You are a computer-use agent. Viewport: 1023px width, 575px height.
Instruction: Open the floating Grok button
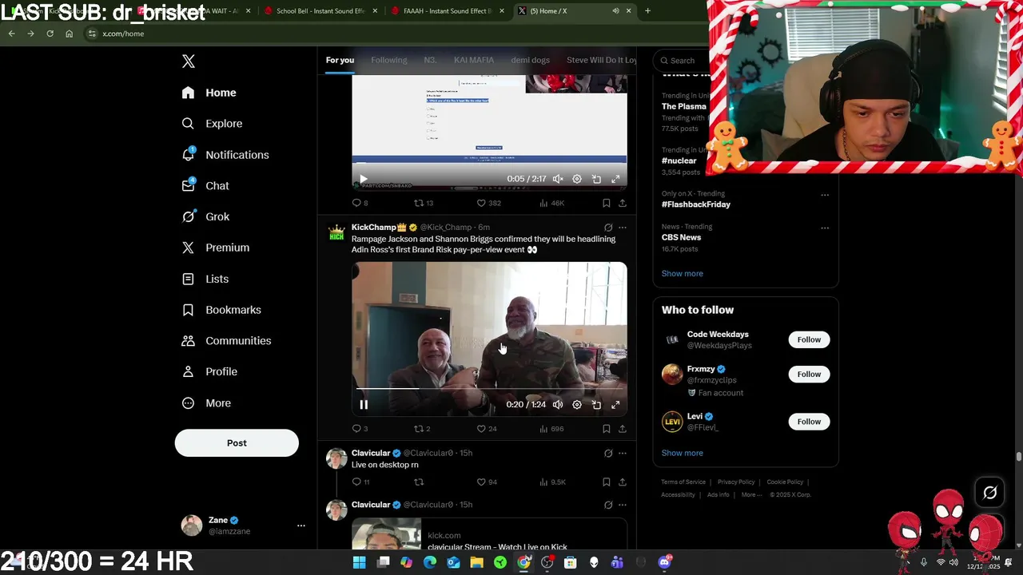(x=989, y=493)
